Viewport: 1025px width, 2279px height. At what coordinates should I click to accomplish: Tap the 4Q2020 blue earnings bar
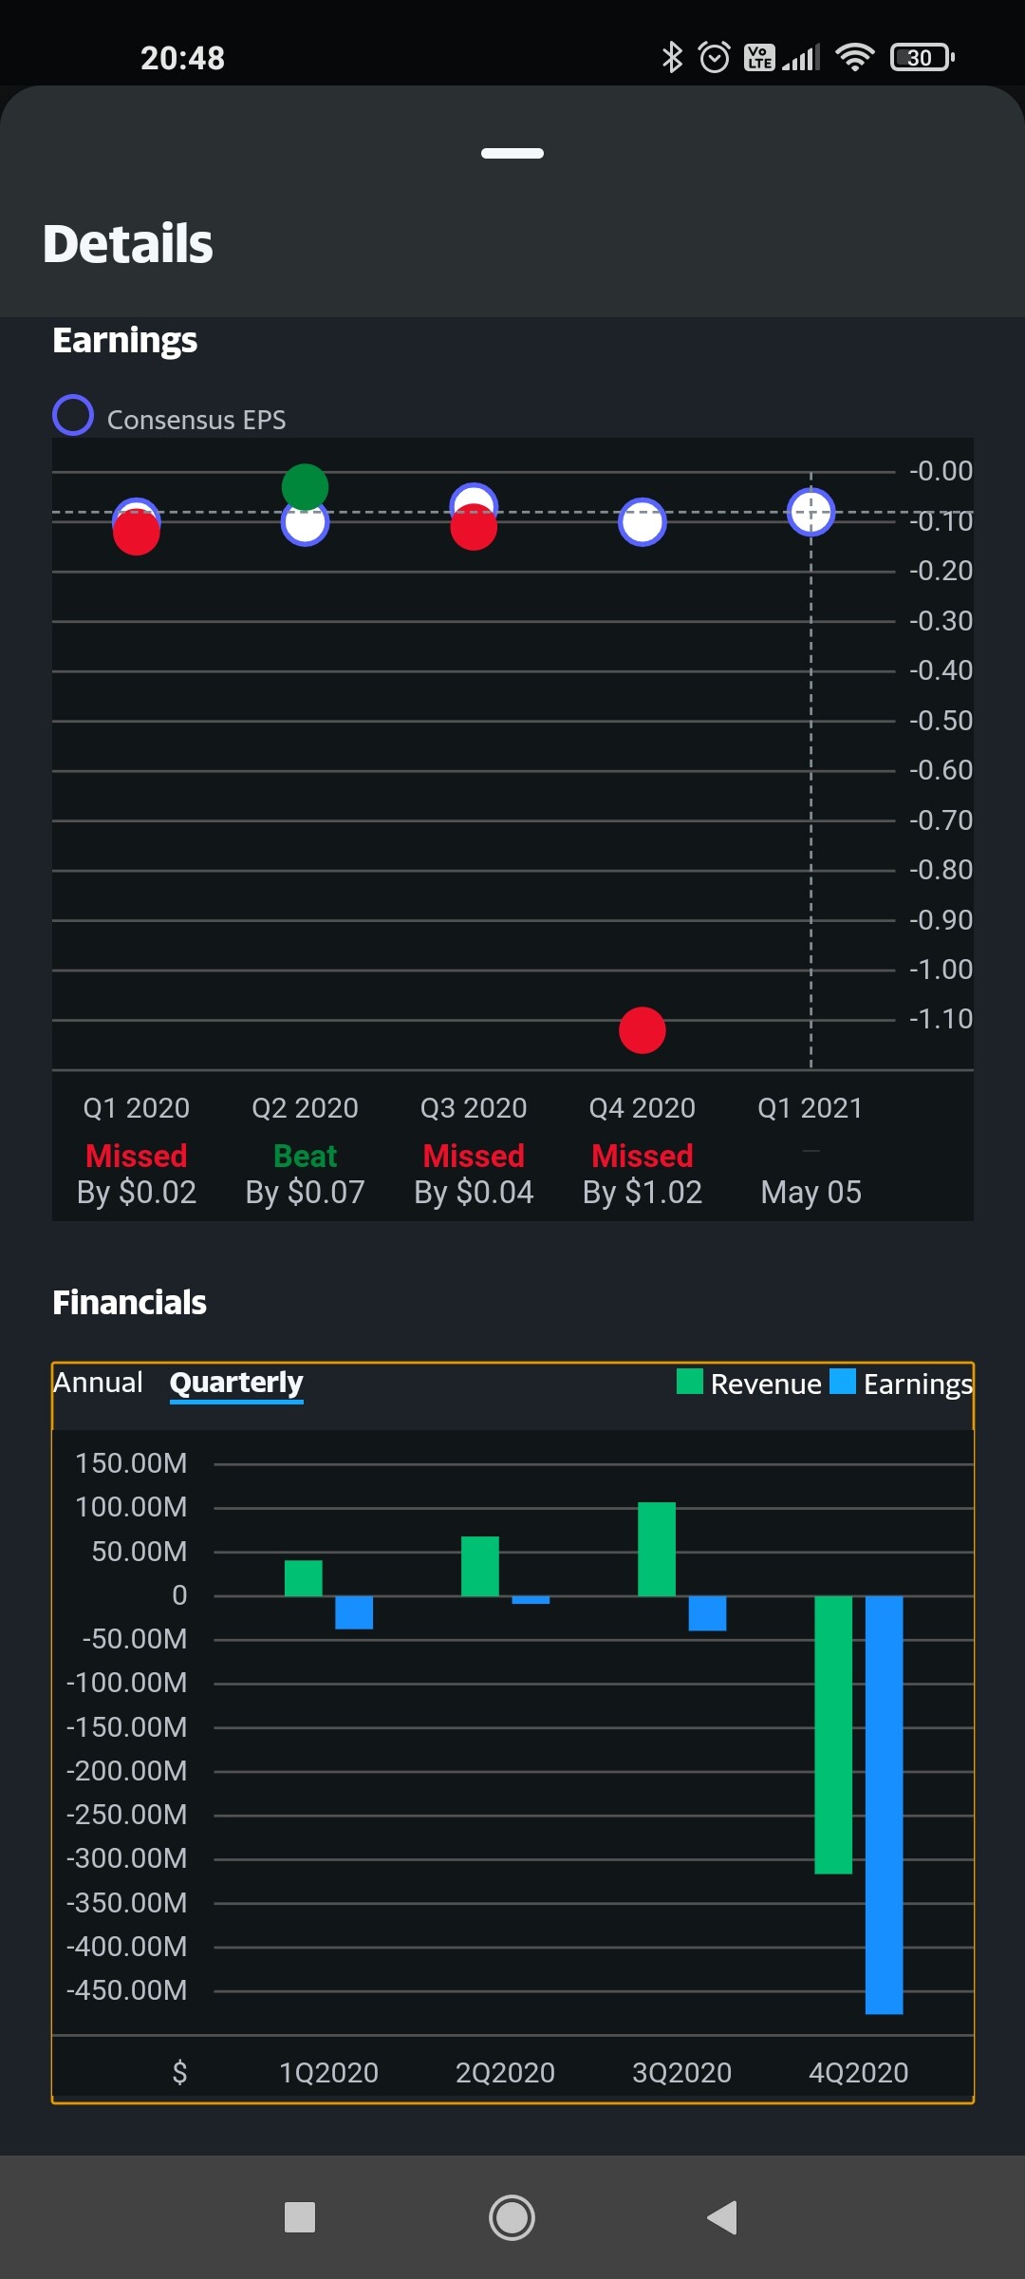click(884, 1804)
